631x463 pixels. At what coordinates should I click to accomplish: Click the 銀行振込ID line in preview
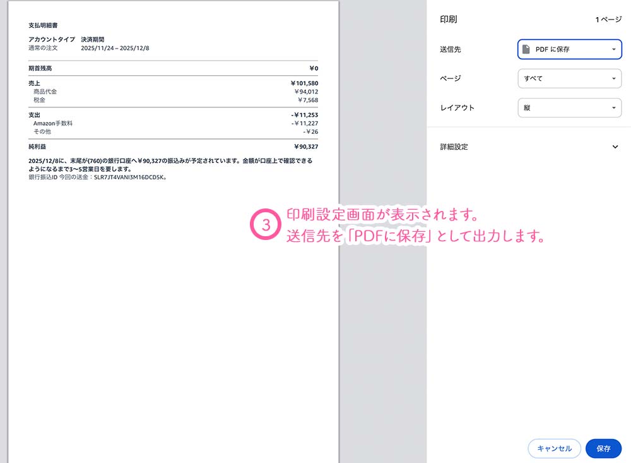[x=97, y=177]
